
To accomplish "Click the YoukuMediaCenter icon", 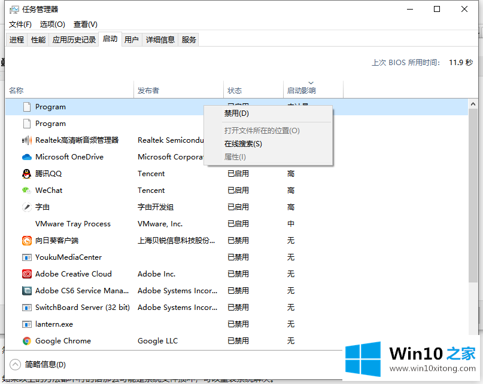I will click(x=27, y=257).
